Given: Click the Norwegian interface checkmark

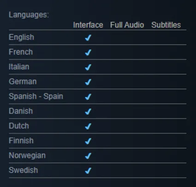Looking at the screenshot, I should coord(88,156).
